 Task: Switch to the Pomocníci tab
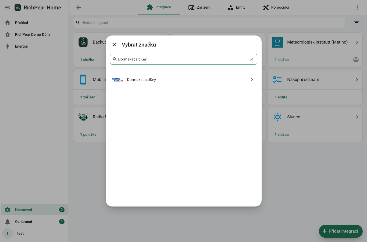(276, 7)
